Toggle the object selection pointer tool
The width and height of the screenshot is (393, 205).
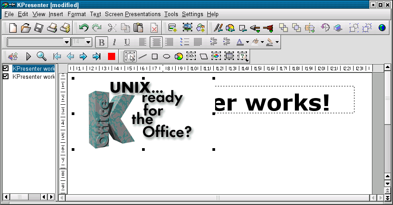[x=130, y=56]
